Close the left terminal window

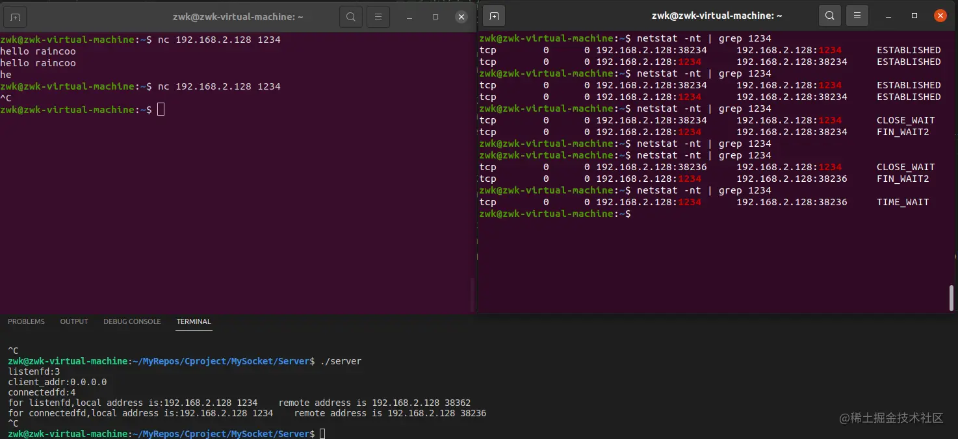pos(461,17)
